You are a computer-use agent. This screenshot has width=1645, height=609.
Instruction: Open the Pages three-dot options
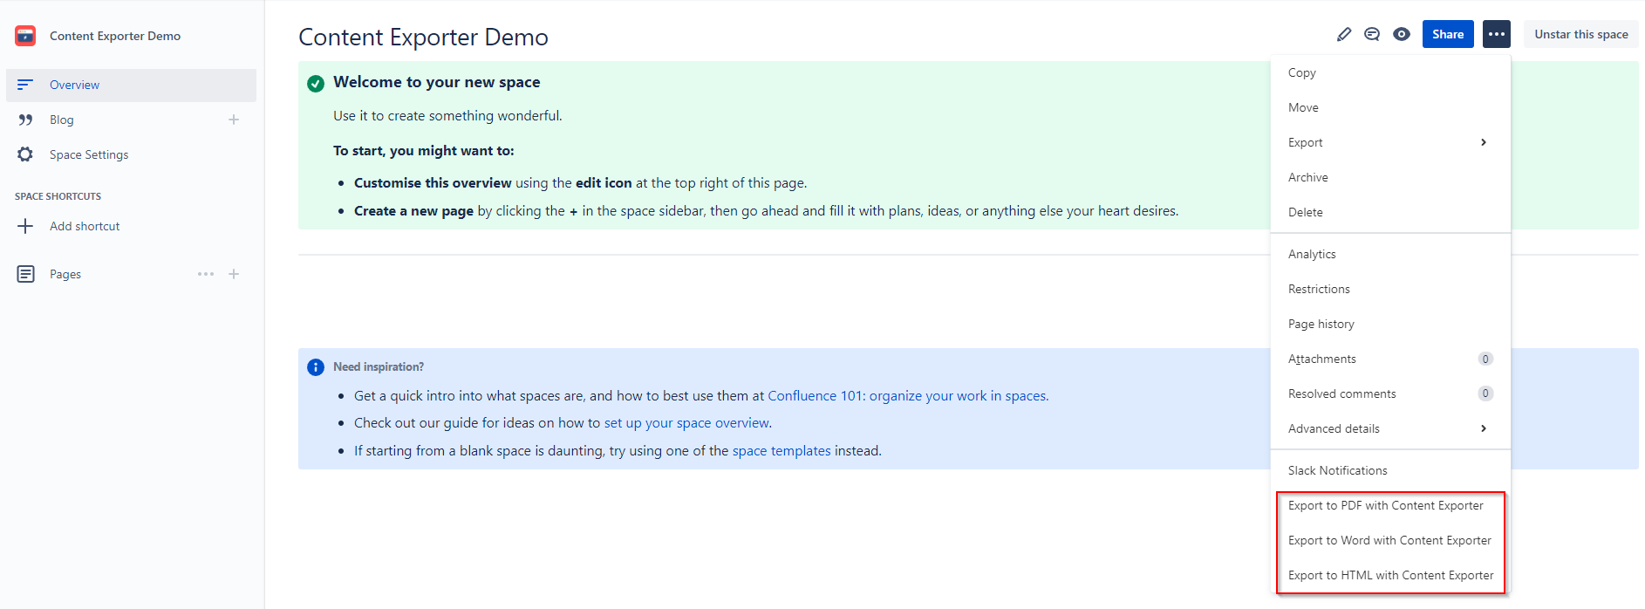coord(206,274)
